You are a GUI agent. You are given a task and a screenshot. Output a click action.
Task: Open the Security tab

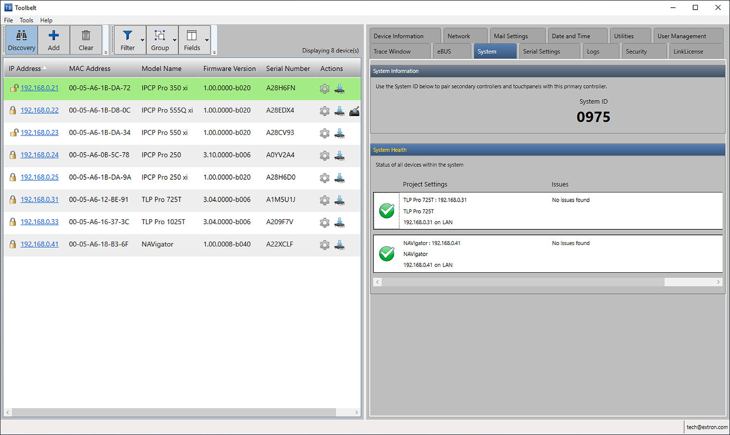point(644,51)
